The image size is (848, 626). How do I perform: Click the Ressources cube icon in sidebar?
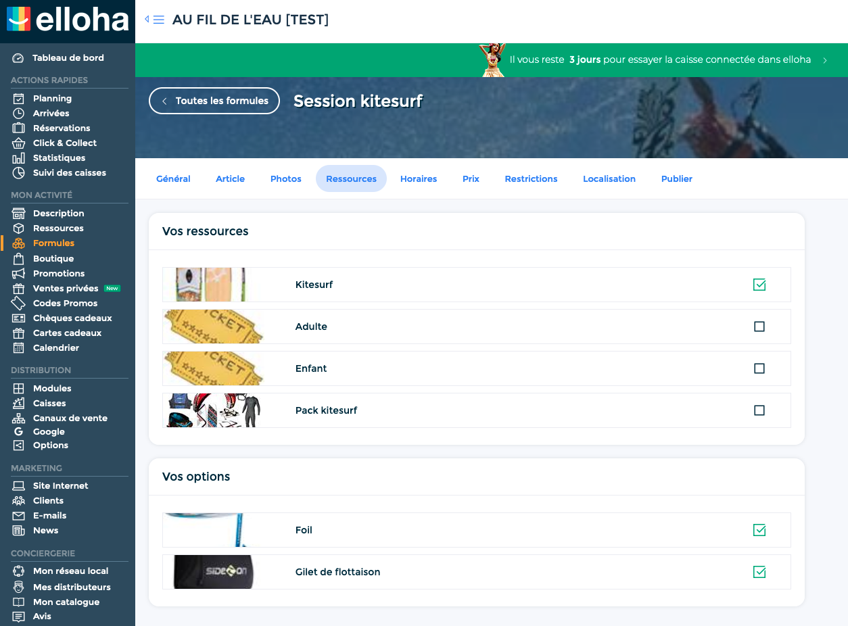pyautogui.click(x=19, y=228)
